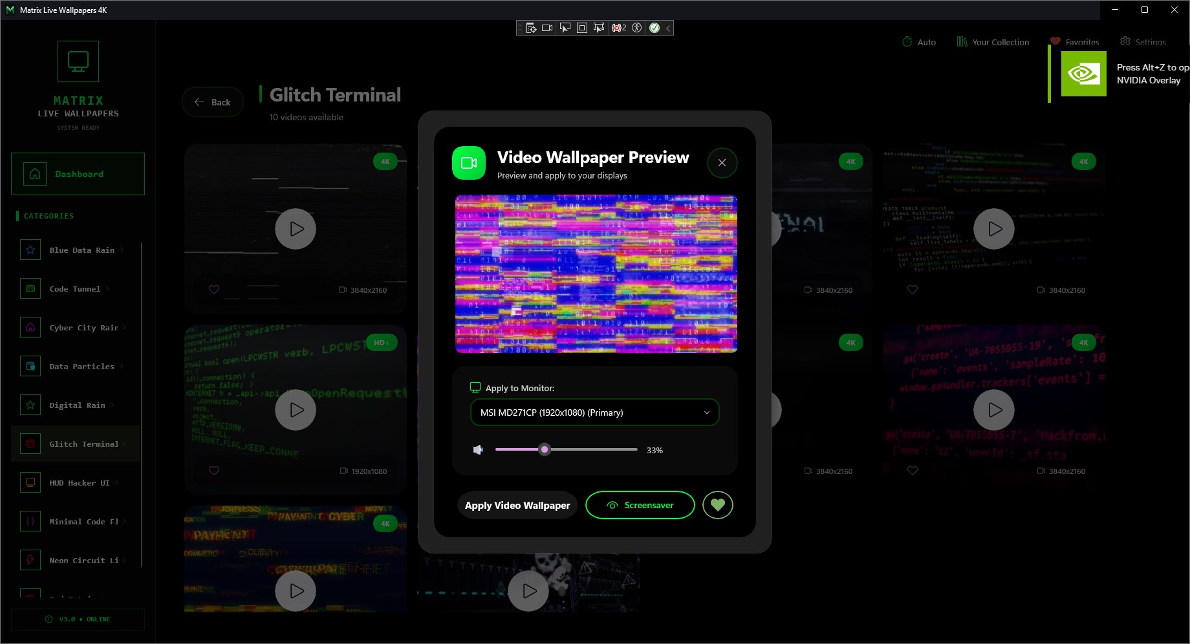Click the 1920x1080 resolution label
The width and height of the screenshot is (1190, 644).
[x=369, y=471]
